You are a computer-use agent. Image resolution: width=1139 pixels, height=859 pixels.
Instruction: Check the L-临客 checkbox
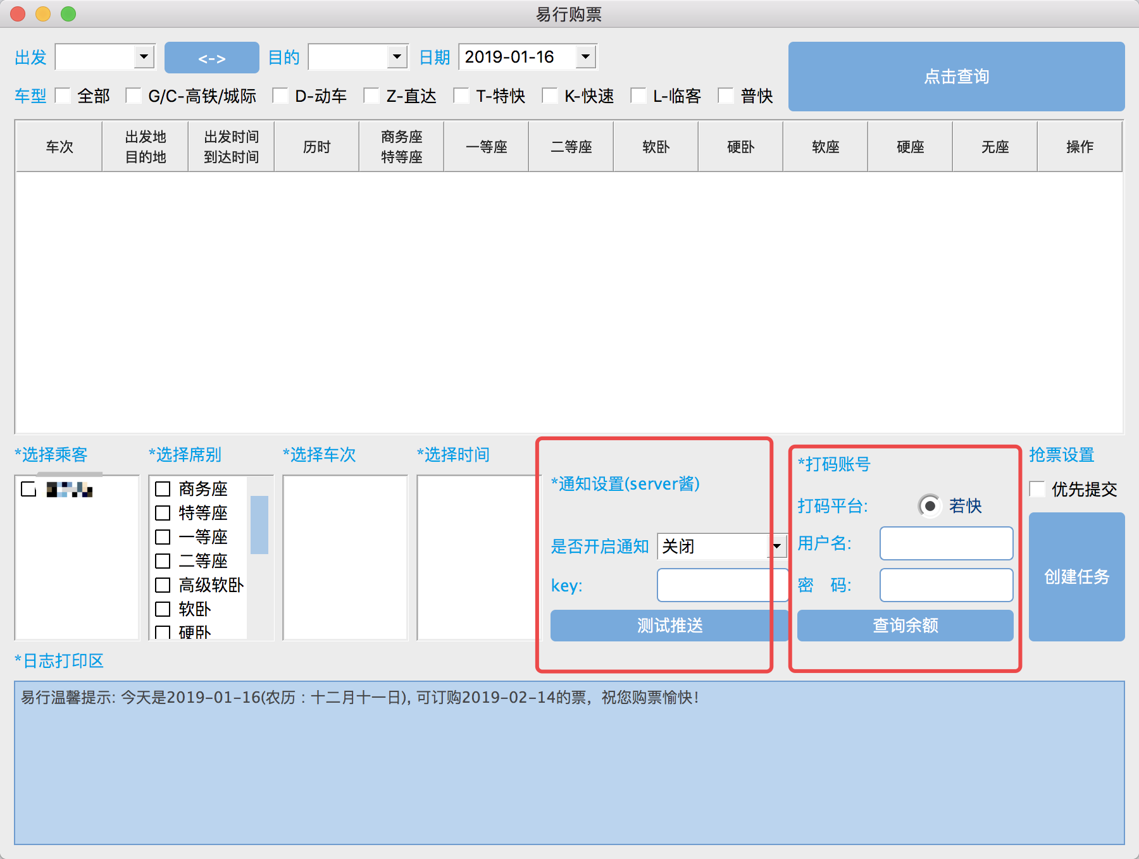[x=638, y=96]
